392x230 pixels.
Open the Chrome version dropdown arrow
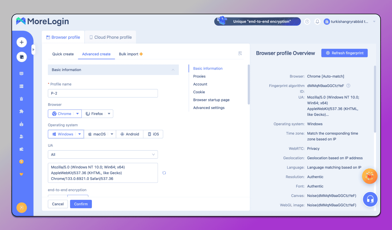coord(78,114)
